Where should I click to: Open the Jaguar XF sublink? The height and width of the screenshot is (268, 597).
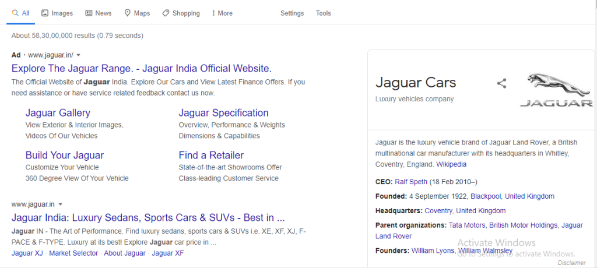[x=168, y=253]
